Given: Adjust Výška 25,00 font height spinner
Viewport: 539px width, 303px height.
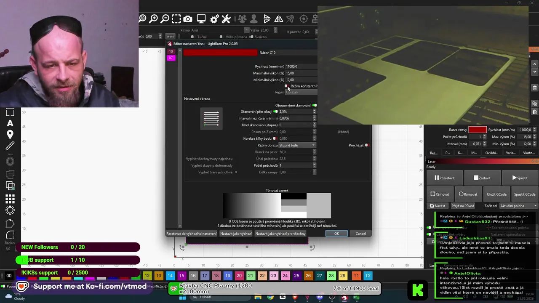Looking at the screenshot, I should pos(275,30).
